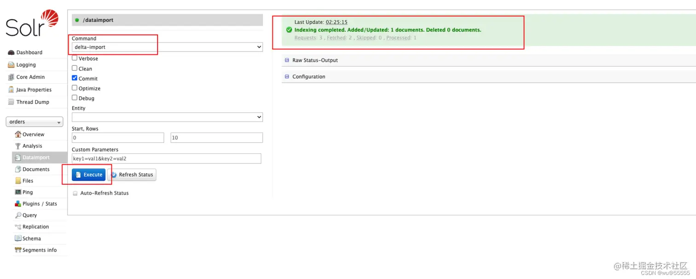The width and height of the screenshot is (696, 279).
Task: Click the Refresh Status button
Action: click(x=132, y=175)
